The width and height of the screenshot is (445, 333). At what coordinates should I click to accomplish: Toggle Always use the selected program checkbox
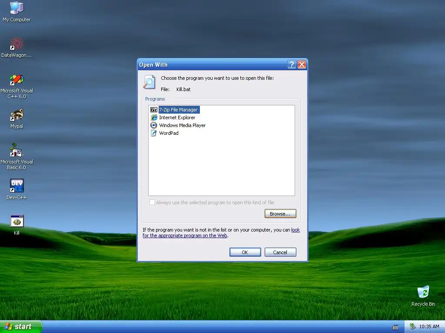pos(152,202)
